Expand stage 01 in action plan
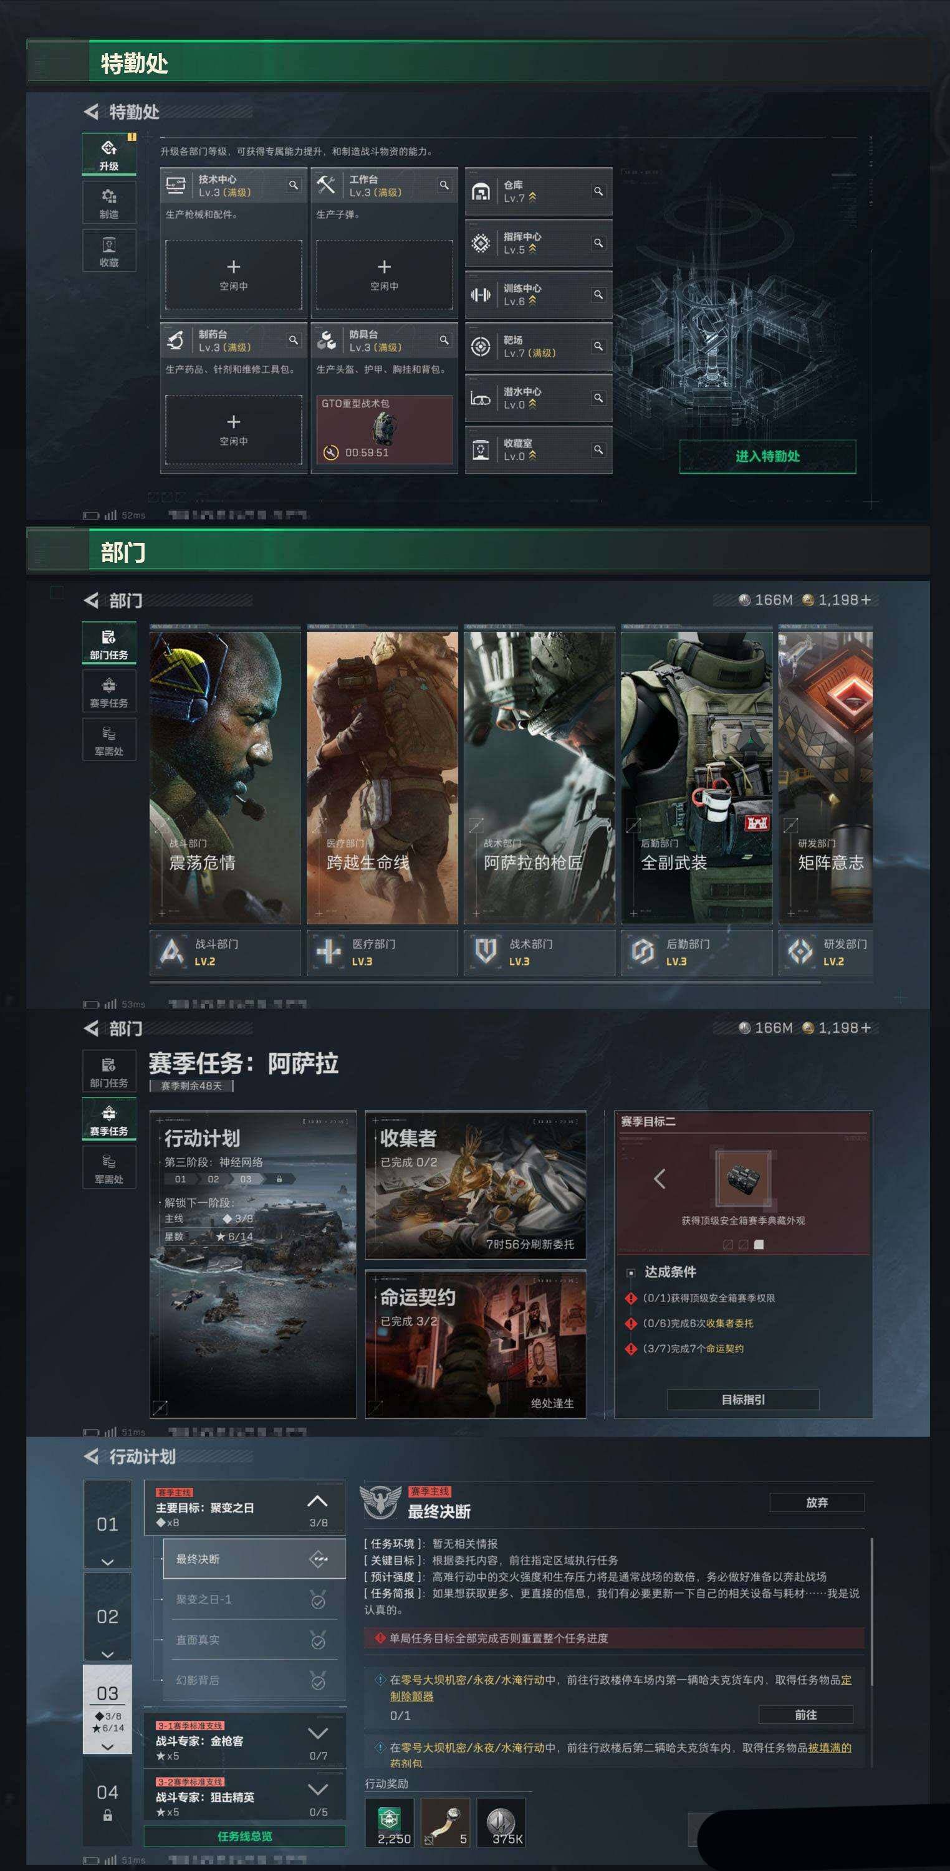950x1871 pixels. click(107, 1525)
